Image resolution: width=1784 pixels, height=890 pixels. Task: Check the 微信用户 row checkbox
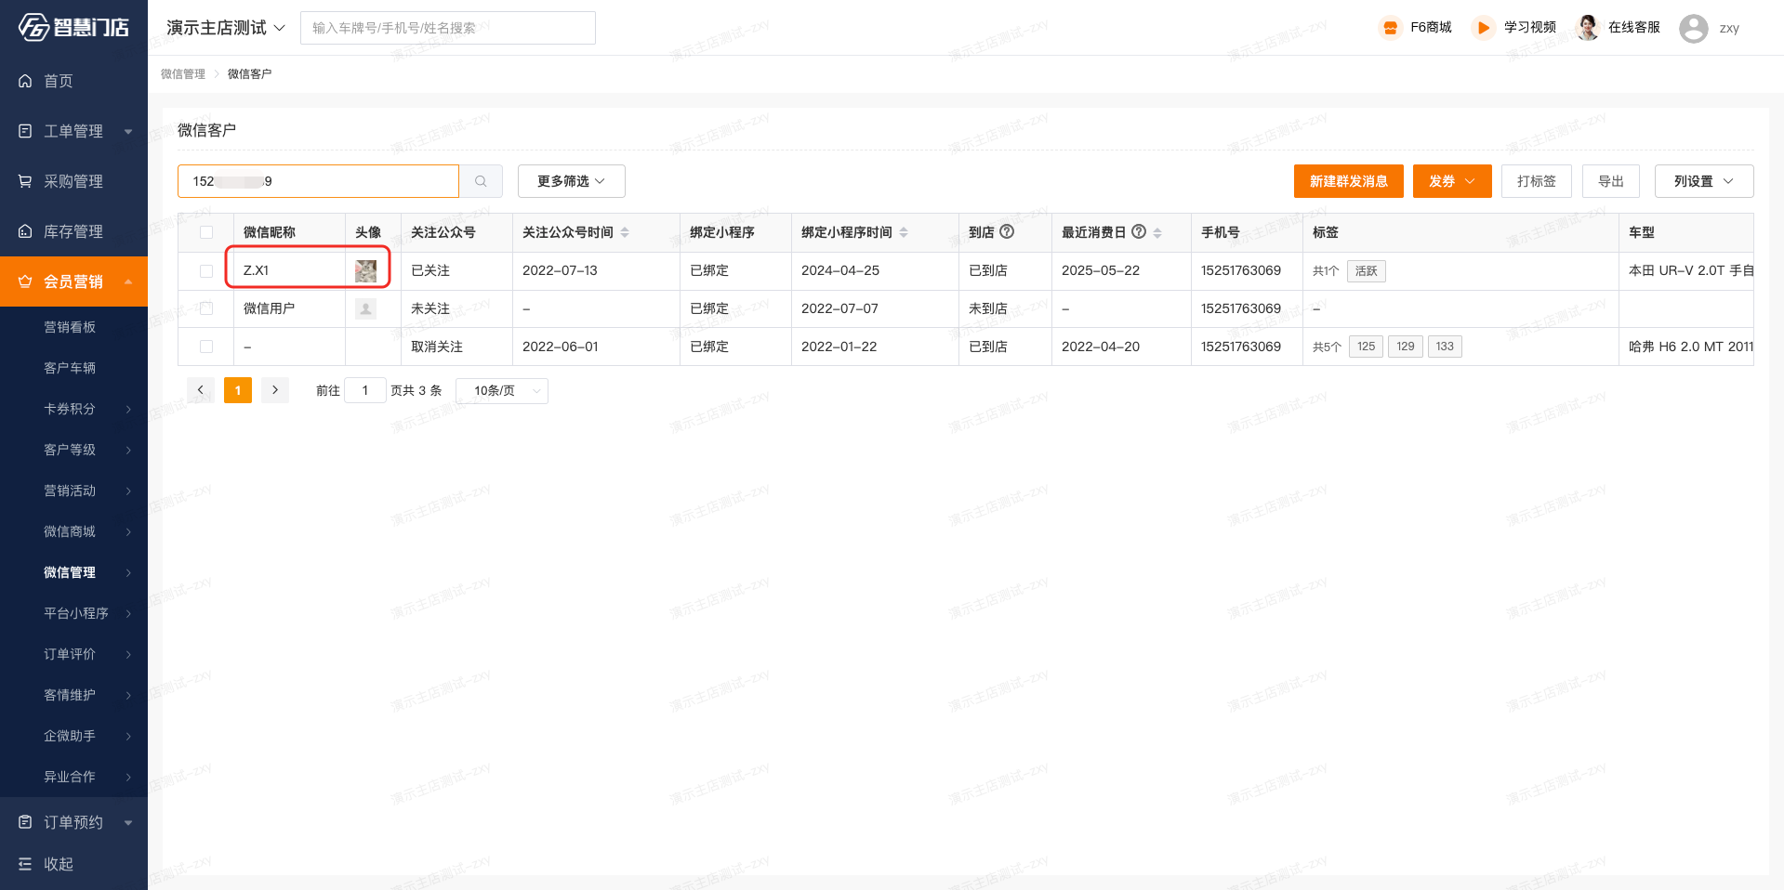point(206,308)
